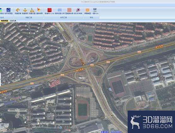The height and width of the screenshot is (133, 175).
Task: Open map sheet index table (图幅接合表)
Action: [69, 11]
